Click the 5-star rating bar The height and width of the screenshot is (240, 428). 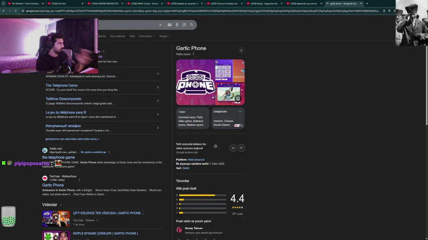pos(203,195)
